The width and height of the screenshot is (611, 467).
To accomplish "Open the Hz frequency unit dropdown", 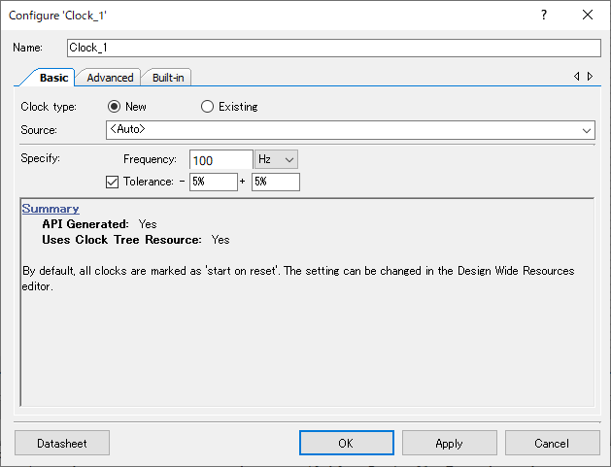I will click(x=276, y=159).
